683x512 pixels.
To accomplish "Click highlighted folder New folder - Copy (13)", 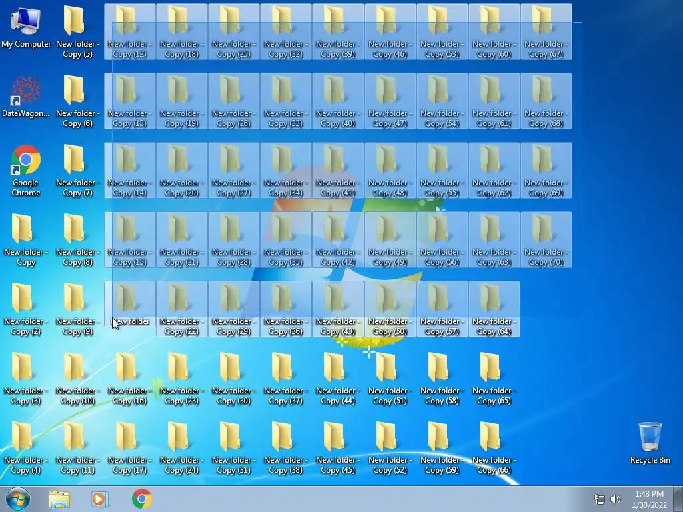I will 130,101.
